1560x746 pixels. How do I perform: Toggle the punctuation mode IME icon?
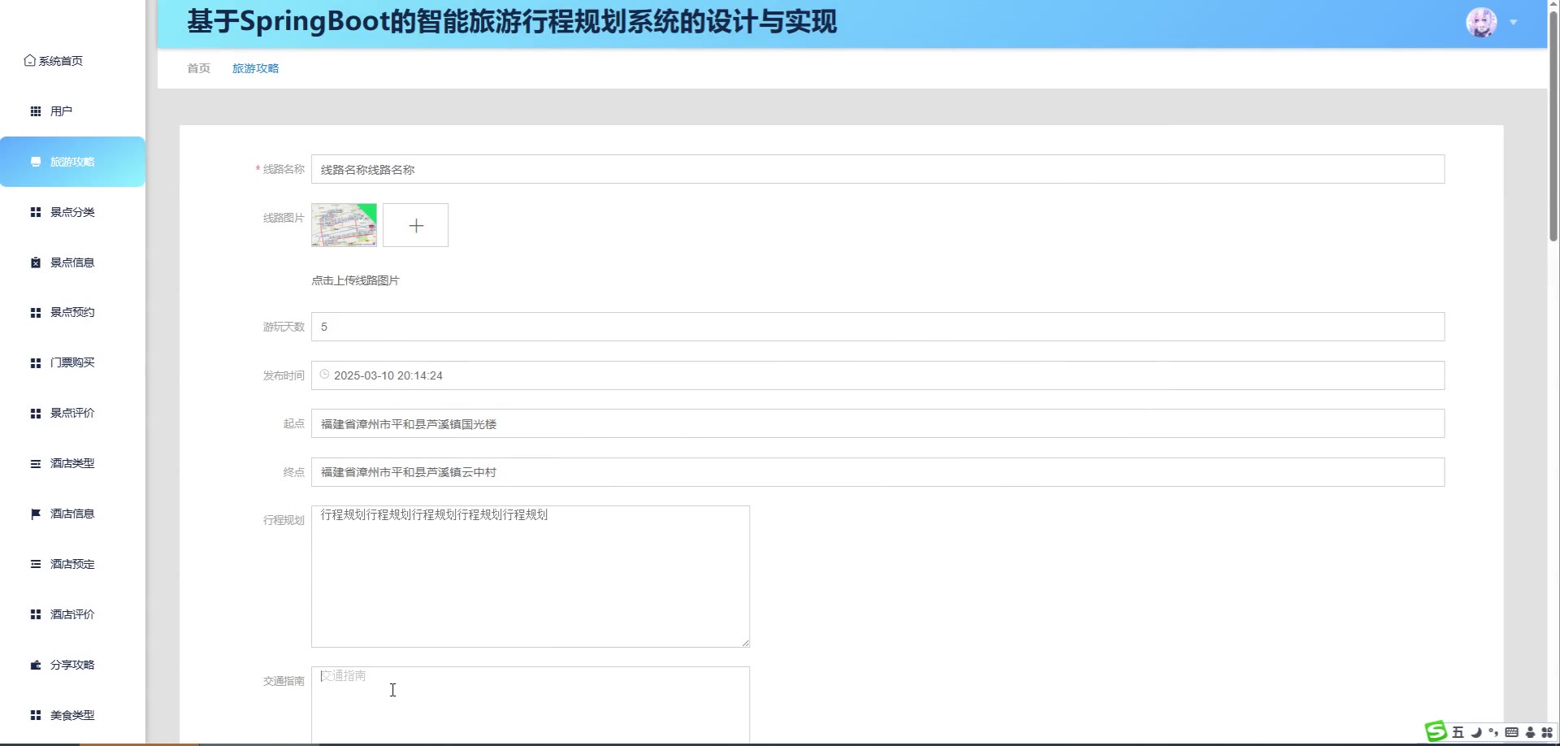[x=1493, y=732]
